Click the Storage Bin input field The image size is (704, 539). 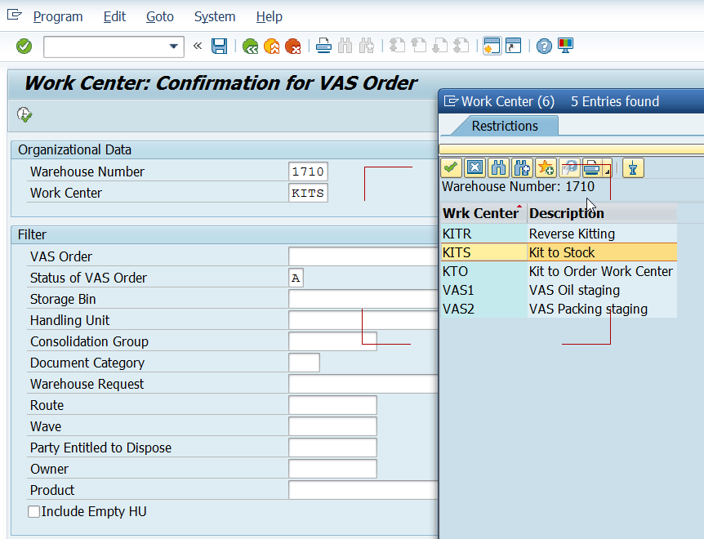click(x=363, y=299)
